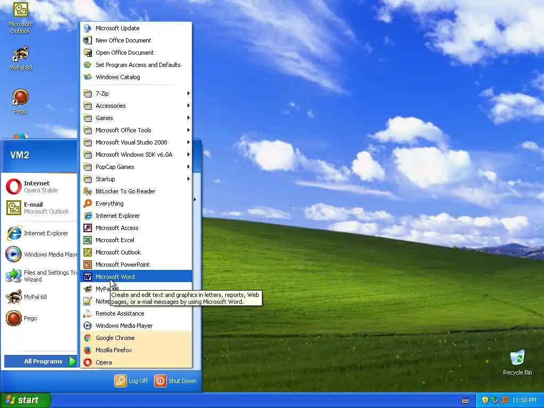This screenshot has width=544, height=408.
Task: Click the Shut Down button
Action: pyautogui.click(x=175, y=381)
